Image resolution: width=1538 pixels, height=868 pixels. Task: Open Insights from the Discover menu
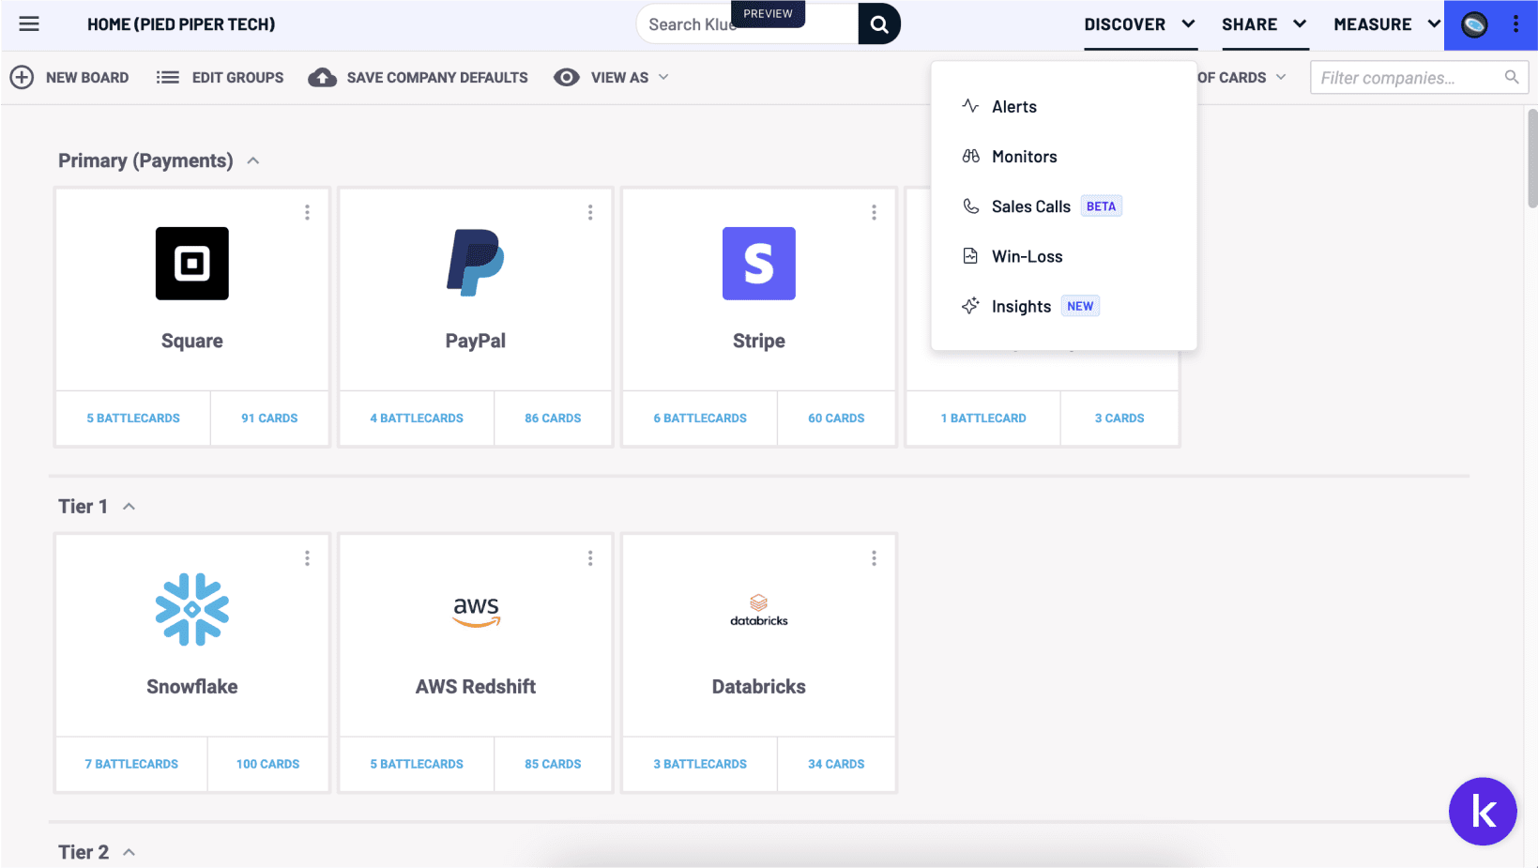pos(1021,307)
